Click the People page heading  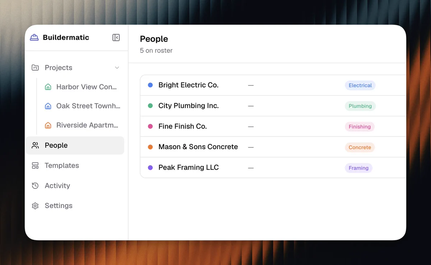(154, 39)
